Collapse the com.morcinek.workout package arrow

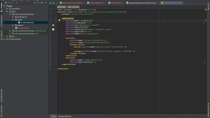pyautogui.click(x=10, y=14)
